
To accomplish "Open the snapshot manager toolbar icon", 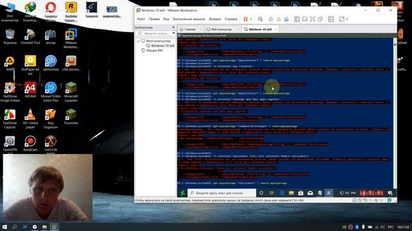I will pos(286,19).
